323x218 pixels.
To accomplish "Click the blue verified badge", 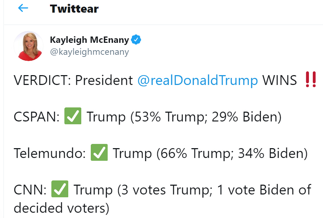I will pos(136,40).
